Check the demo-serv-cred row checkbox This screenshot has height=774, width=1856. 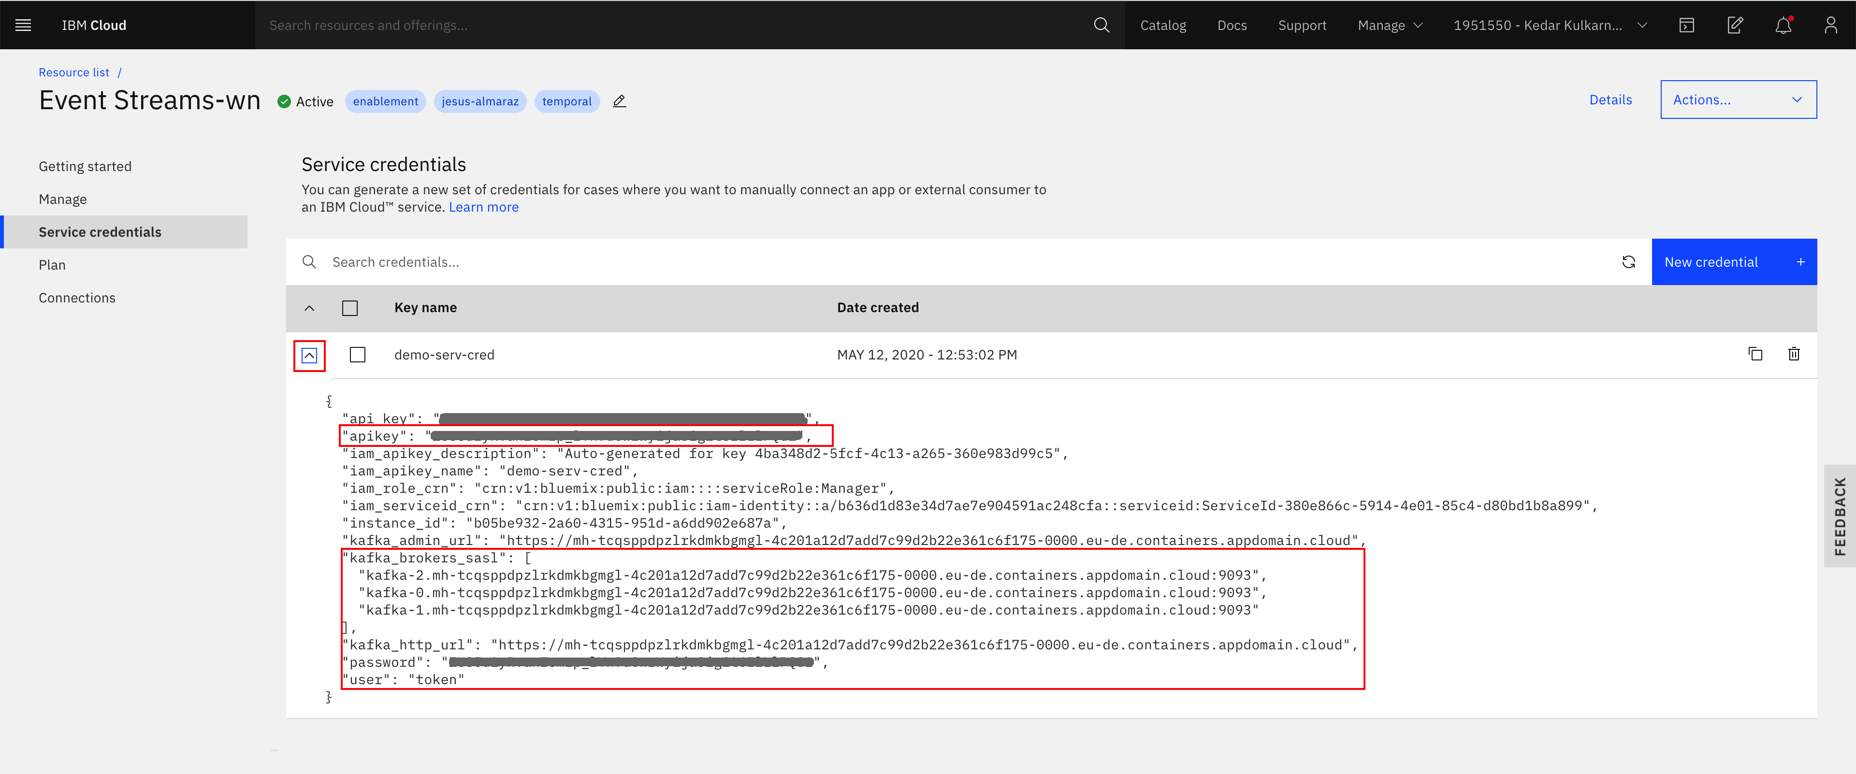357,355
